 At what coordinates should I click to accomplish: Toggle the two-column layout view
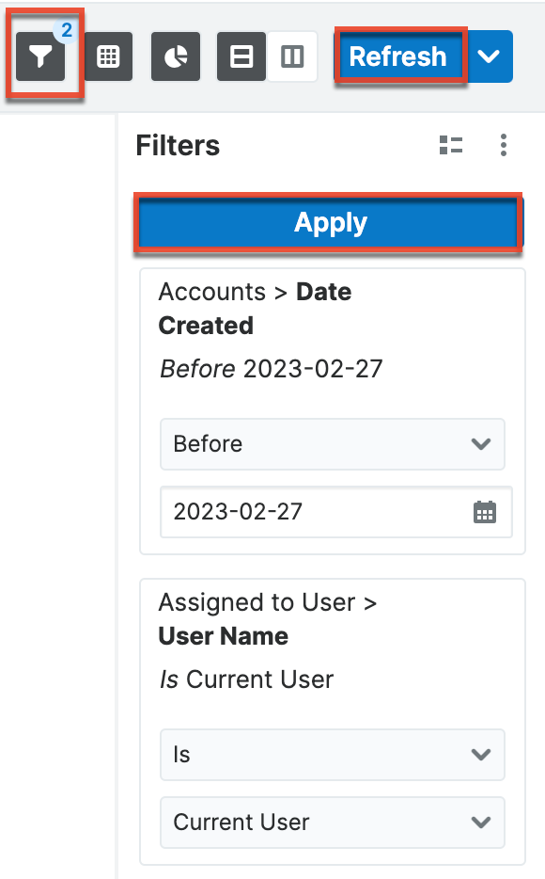[x=292, y=56]
